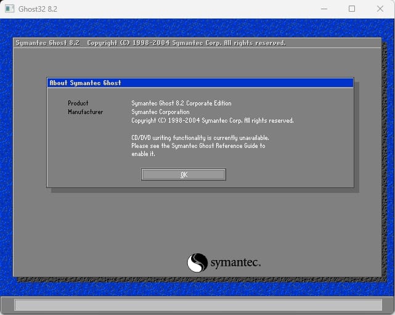This screenshot has height=315, width=395.
Task: Click the "Manufacturer" label
Action: coord(86,112)
